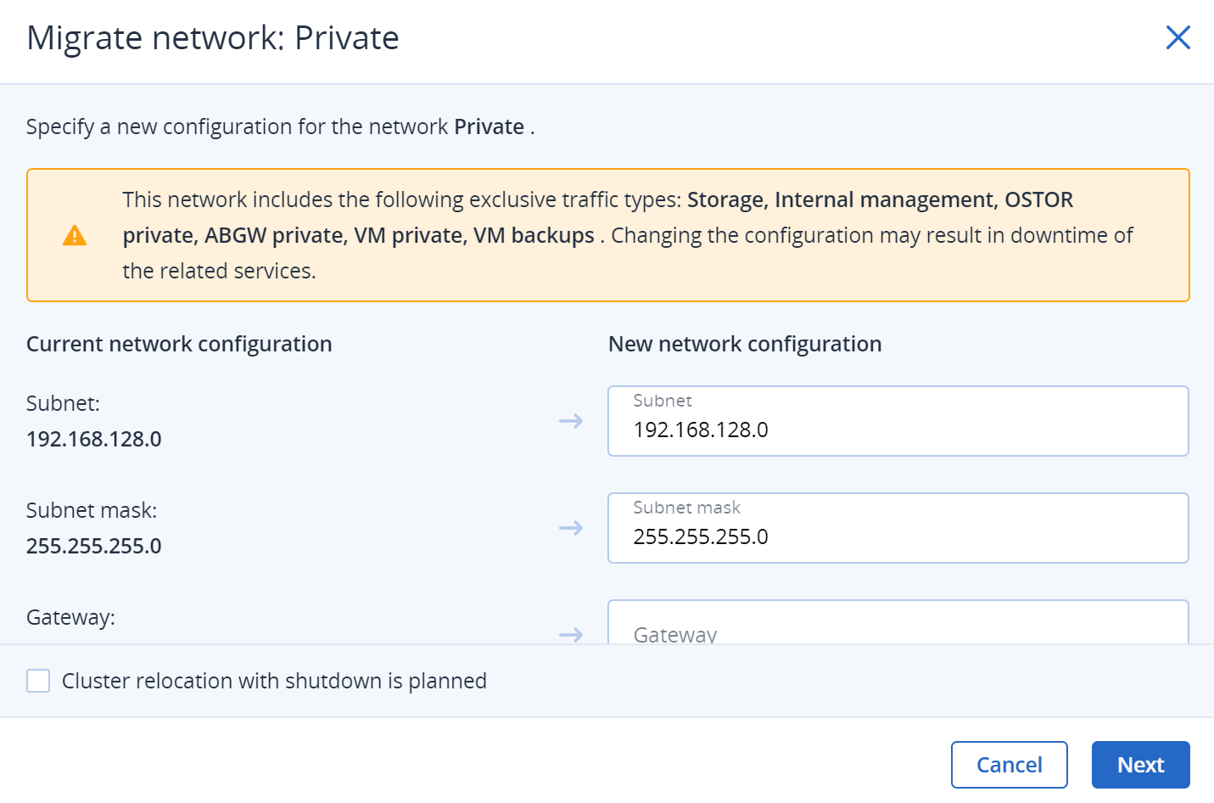Enable the cluster relocation with shutdown checkbox
The width and height of the screenshot is (1214, 803).
(38, 681)
